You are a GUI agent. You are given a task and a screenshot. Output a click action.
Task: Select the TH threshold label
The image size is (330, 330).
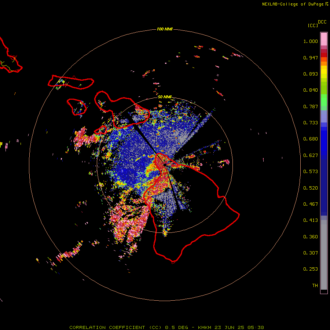315,286
